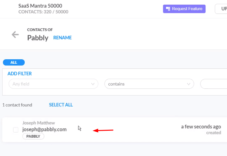This screenshot has height=156, width=227.
Task: Click the Pabbly list title heading
Action: point(38,38)
